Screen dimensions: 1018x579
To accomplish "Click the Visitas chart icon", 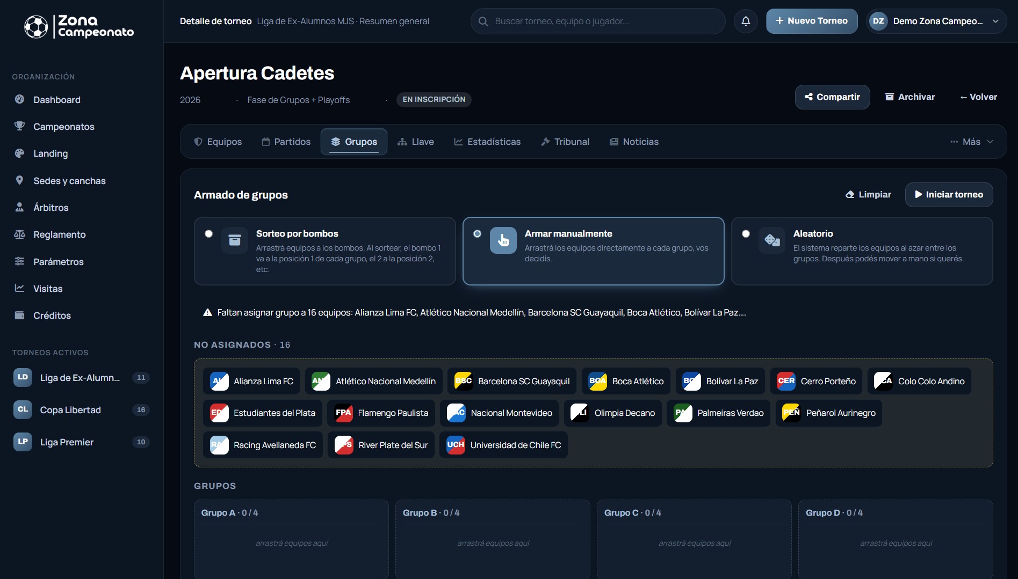I will [20, 288].
